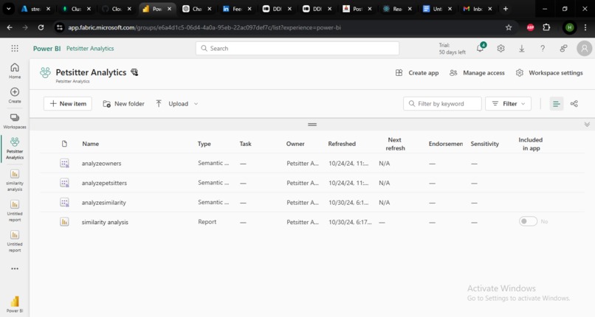This screenshot has height=317, width=595.
Task: Sort by the Name column header
Action: (x=90, y=144)
